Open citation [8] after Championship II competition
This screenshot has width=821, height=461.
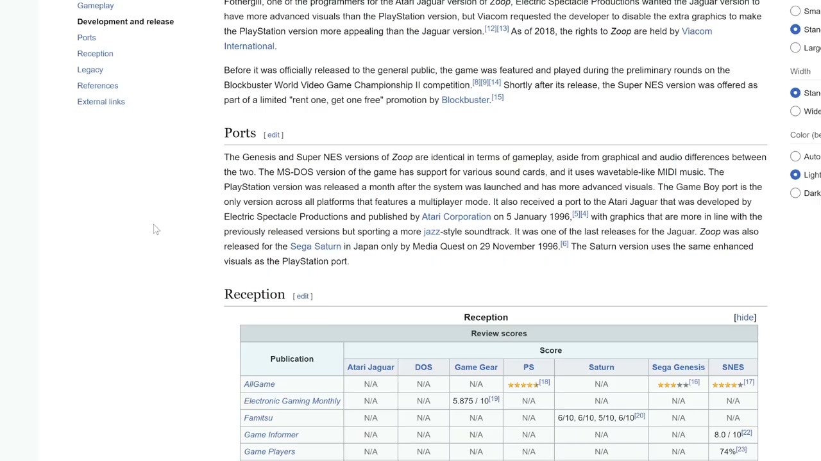pyautogui.click(x=475, y=83)
